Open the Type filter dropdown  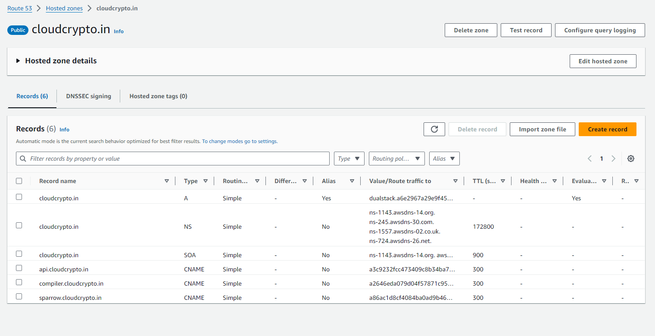coord(349,159)
